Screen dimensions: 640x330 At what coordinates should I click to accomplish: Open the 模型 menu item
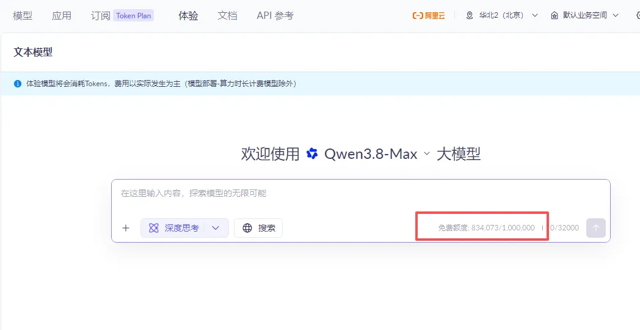coord(23,16)
